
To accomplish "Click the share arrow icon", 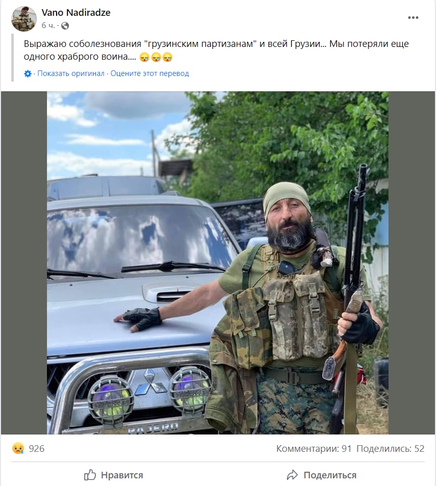I will point(293,475).
